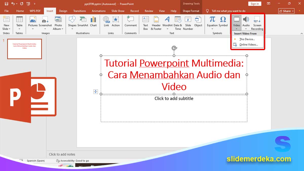Switch to the Home tab
This screenshot has height=171, width=304.
click(x=20, y=11)
